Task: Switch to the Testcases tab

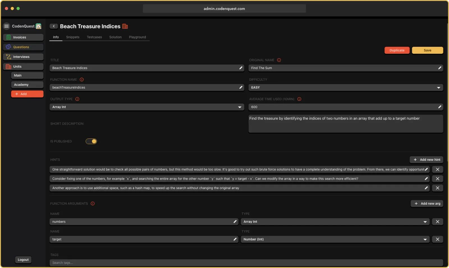Action: click(94, 37)
